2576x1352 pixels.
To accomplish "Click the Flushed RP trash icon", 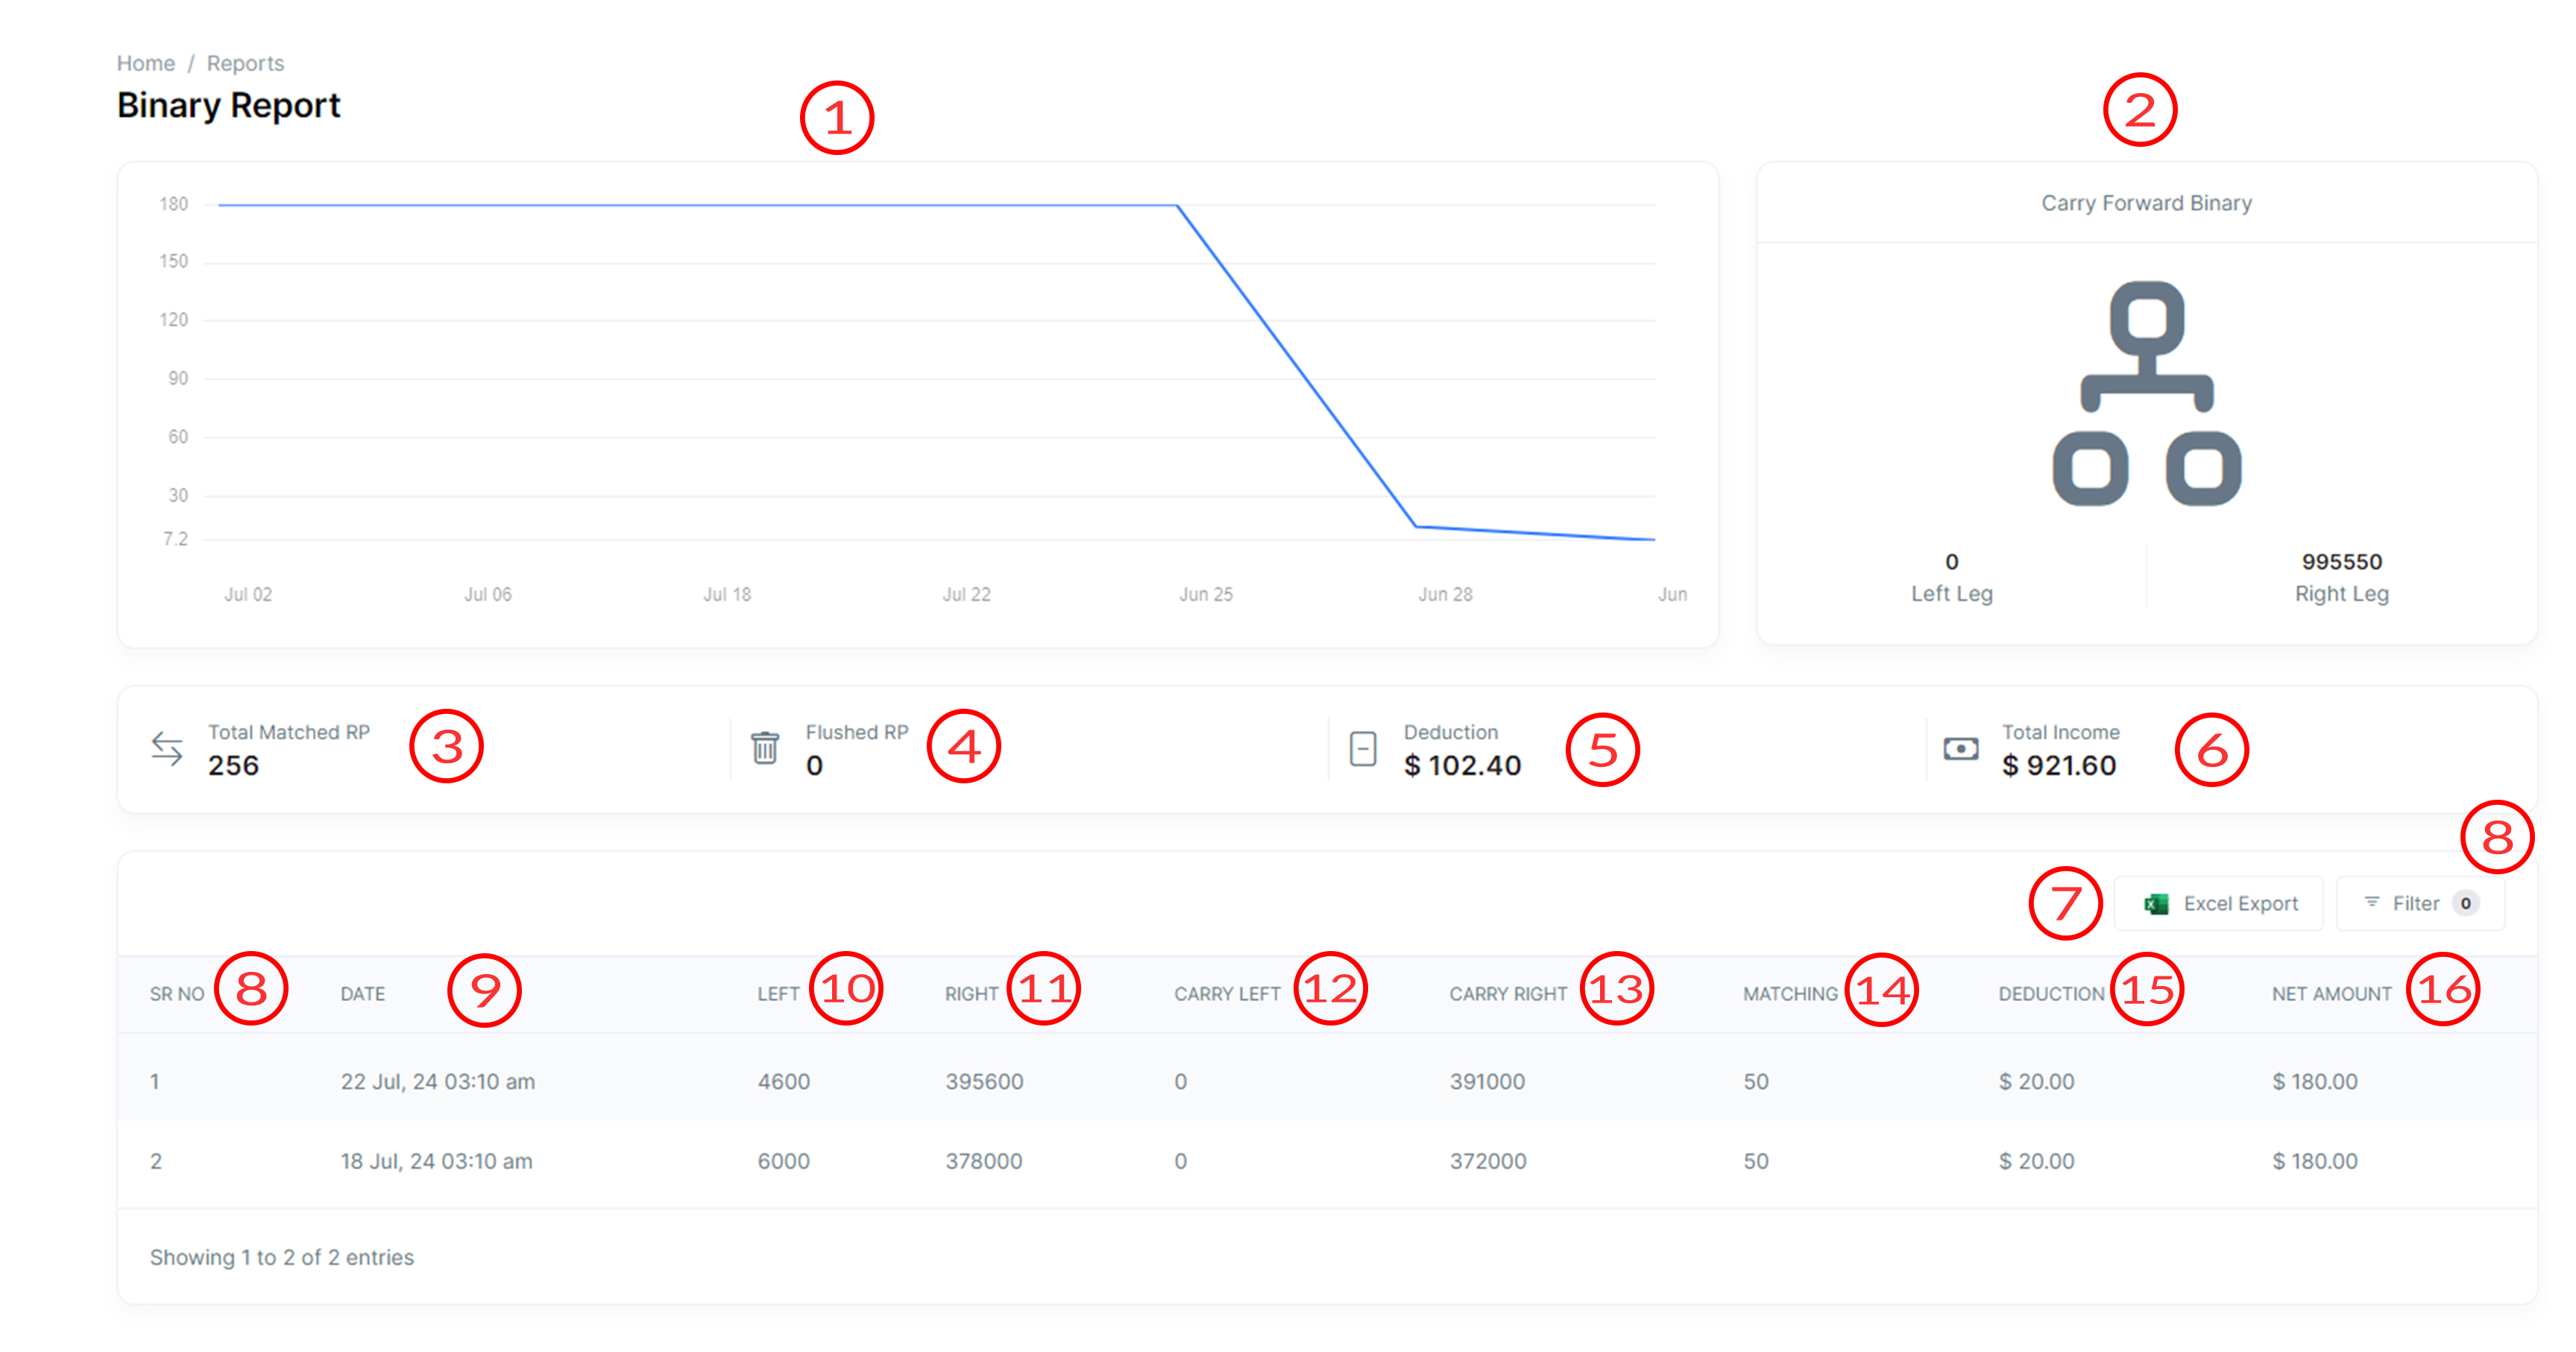I will (765, 748).
